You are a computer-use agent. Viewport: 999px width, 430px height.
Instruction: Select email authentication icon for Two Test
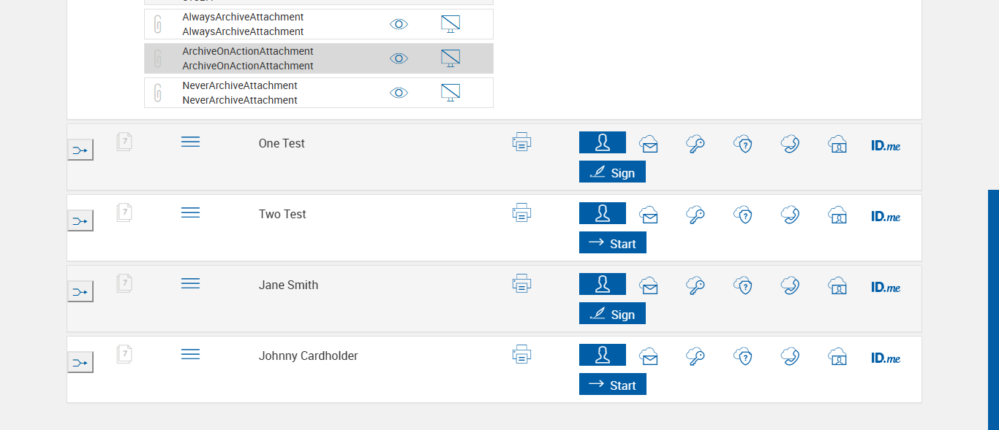pos(648,215)
